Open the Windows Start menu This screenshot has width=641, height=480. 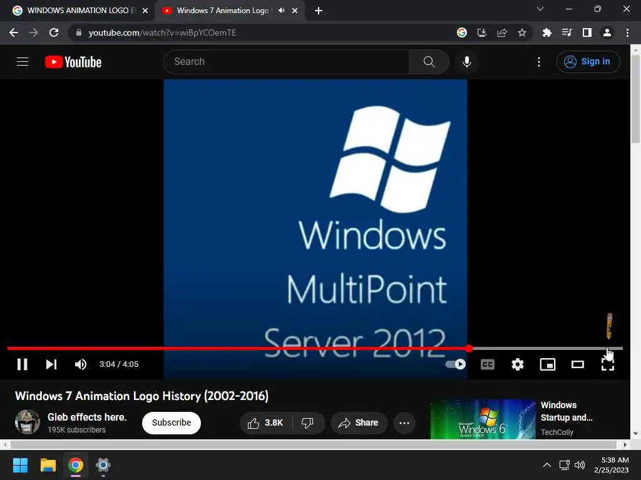coord(20,465)
